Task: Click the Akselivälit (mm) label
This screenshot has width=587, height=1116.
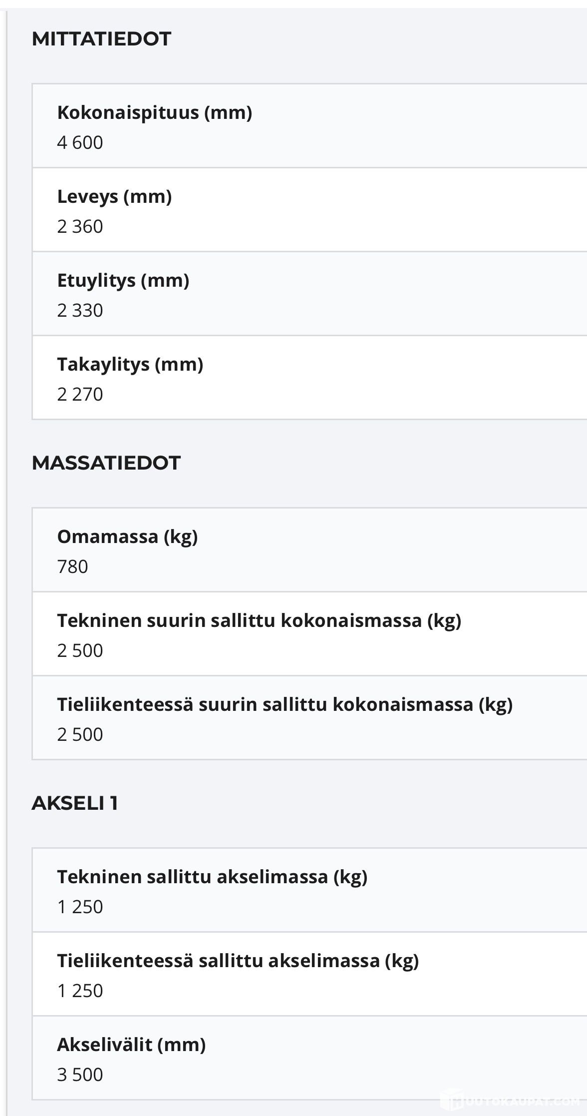Action: pos(131,1045)
